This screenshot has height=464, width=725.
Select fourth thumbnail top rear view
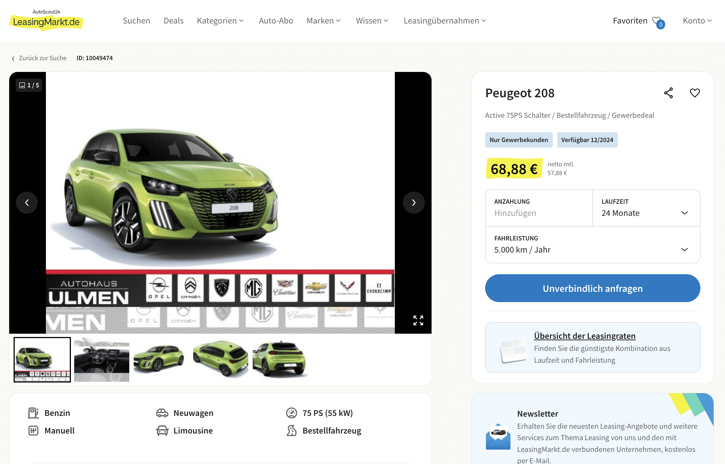[x=221, y=360]
